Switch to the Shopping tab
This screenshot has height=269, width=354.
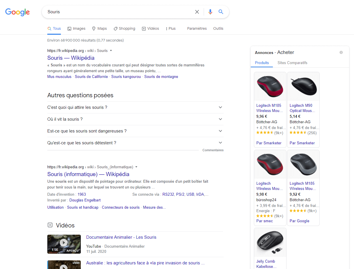124,29
